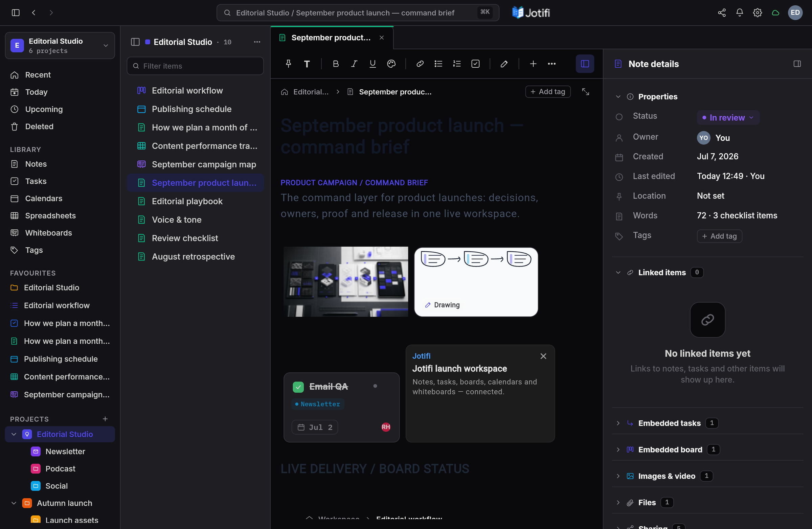Go back with the left arrow
Image resolution: width=812 pixels, height=529 pixels.
(33, 13)
